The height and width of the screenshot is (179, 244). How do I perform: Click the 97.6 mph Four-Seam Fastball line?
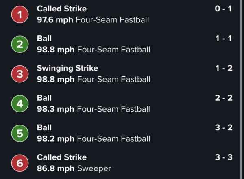[93, 20]
